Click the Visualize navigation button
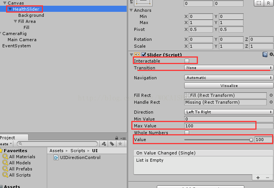Screen dimensions: 274x188 tap(229, 85)
